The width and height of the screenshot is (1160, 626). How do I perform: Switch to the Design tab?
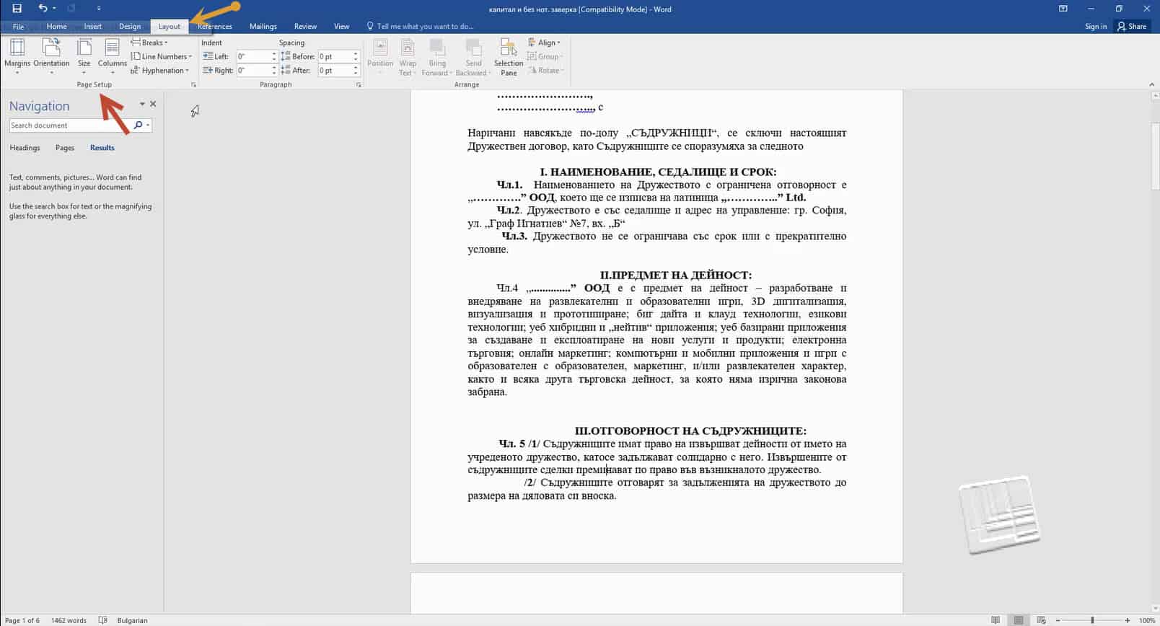130,27
